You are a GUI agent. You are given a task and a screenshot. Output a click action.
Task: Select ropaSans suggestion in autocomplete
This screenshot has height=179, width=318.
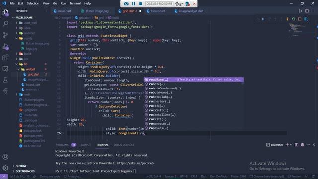[x=194, y=128]
